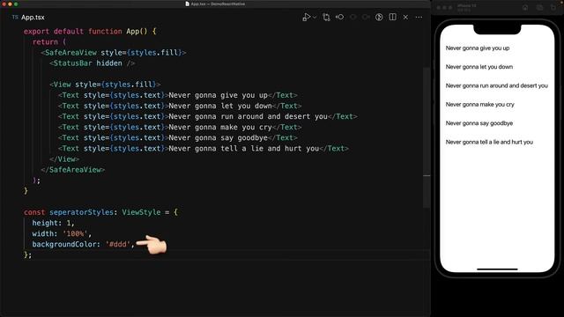
Task: Click 'Never gonna run around and desert you' in simulator
Action: (497, 85)
